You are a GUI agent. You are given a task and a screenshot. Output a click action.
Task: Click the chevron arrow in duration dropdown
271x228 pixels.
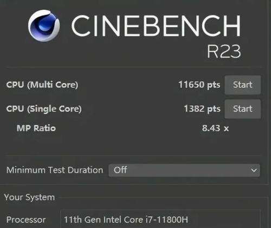click(254, 170)
